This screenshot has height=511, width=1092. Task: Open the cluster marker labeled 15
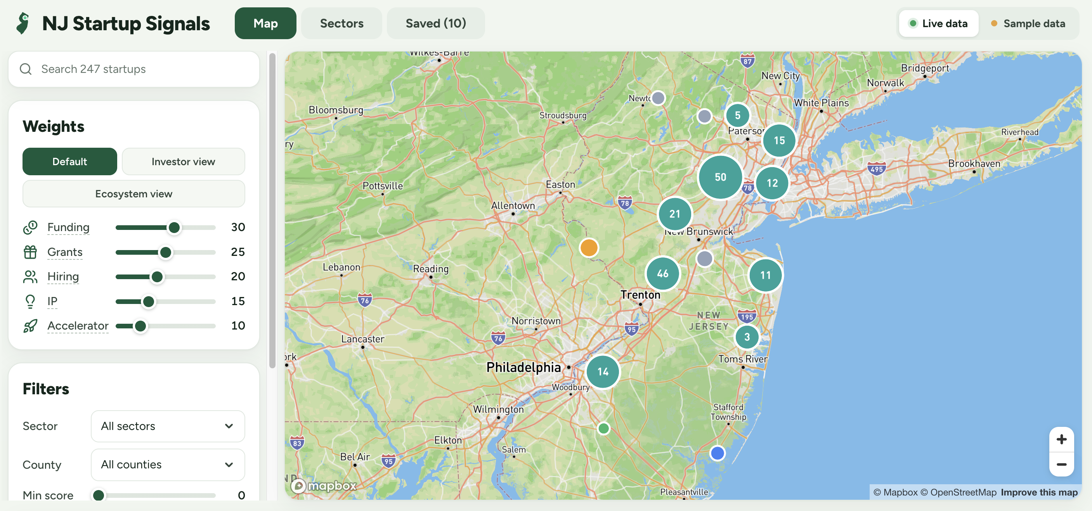(779, 141)
